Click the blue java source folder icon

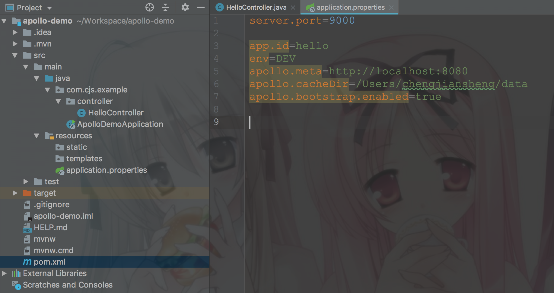pos(49,78)
